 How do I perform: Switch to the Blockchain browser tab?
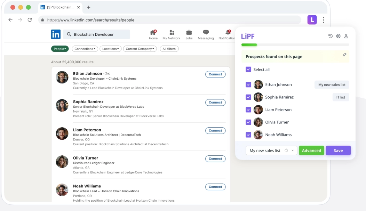click(x=60, y=7)
